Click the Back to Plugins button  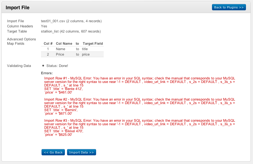[229, 7]
